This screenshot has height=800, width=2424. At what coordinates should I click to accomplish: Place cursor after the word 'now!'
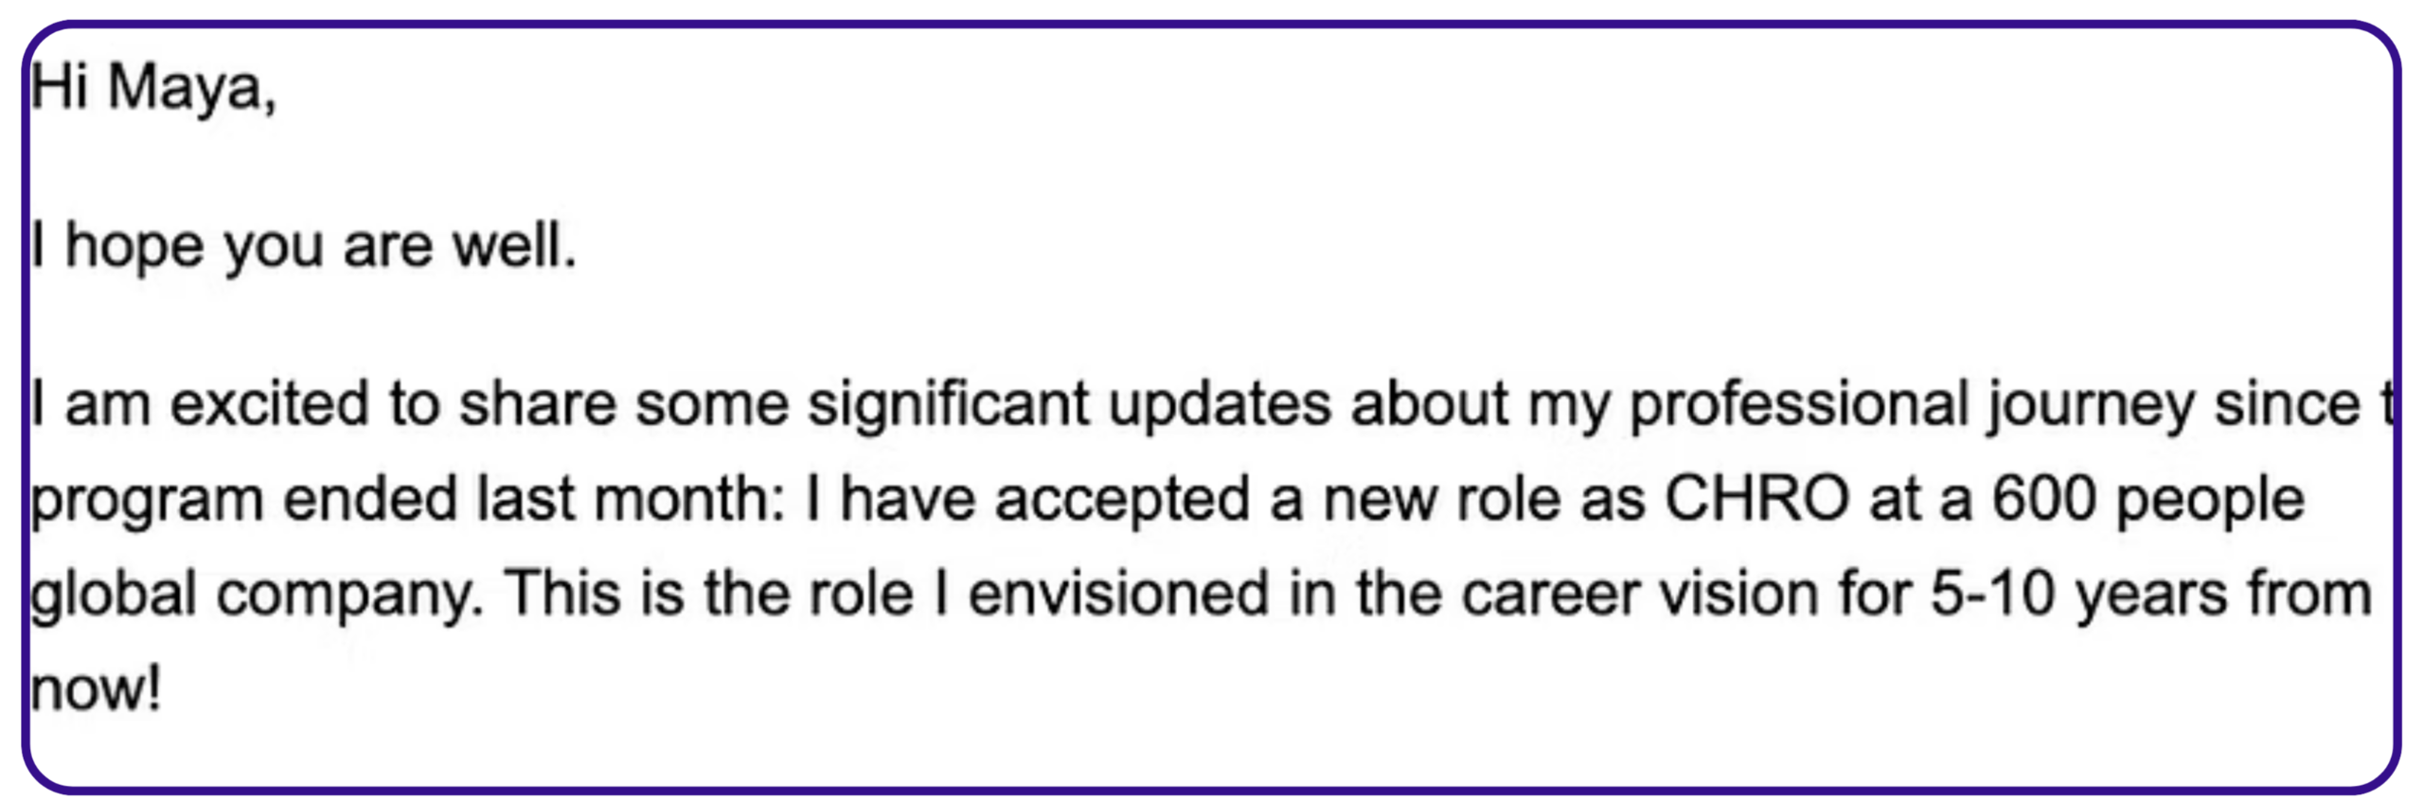[165, 689]
